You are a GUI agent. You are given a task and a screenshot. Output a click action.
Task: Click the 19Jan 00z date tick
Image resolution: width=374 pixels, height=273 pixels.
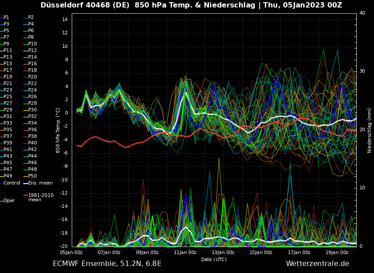click(x=337, y=253)
